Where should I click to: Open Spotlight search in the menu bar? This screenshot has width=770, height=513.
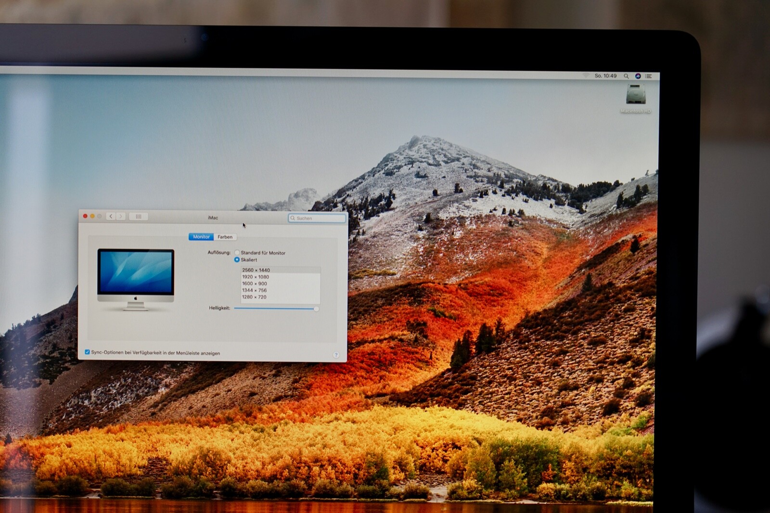click(x=626, y=76)
